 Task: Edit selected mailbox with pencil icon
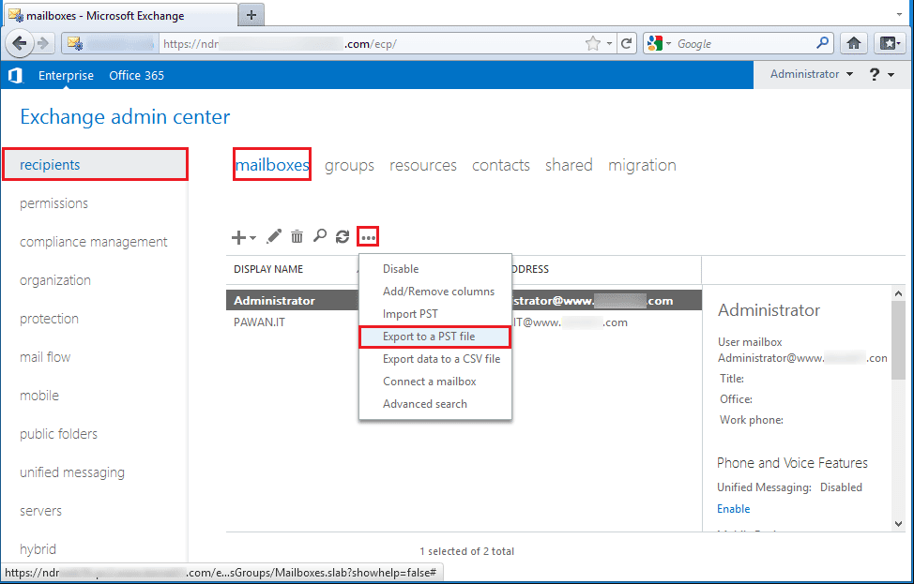(x=273, y=236)
